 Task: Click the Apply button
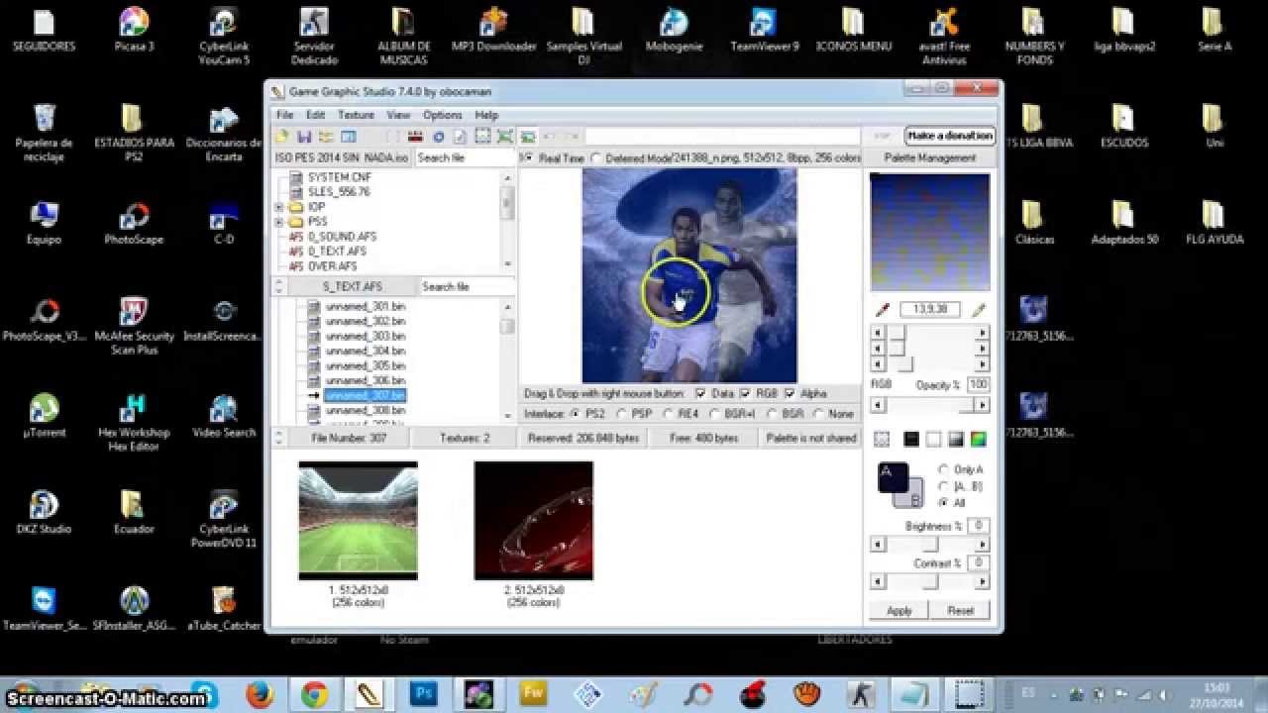898,611
